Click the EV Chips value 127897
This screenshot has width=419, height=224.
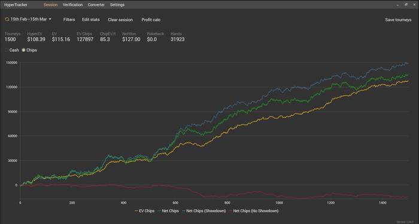click(x=85, y=39)
